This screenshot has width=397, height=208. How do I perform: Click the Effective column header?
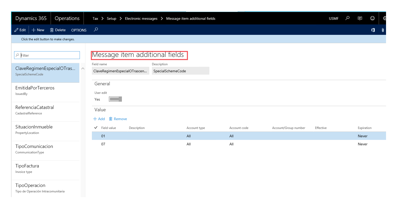click(x=321, y=128)
